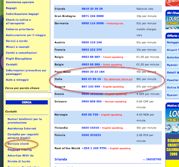Select the '10p per minute' rate text
The height and width of the screenshot is (167, 179).
click(x=146, y=16)
